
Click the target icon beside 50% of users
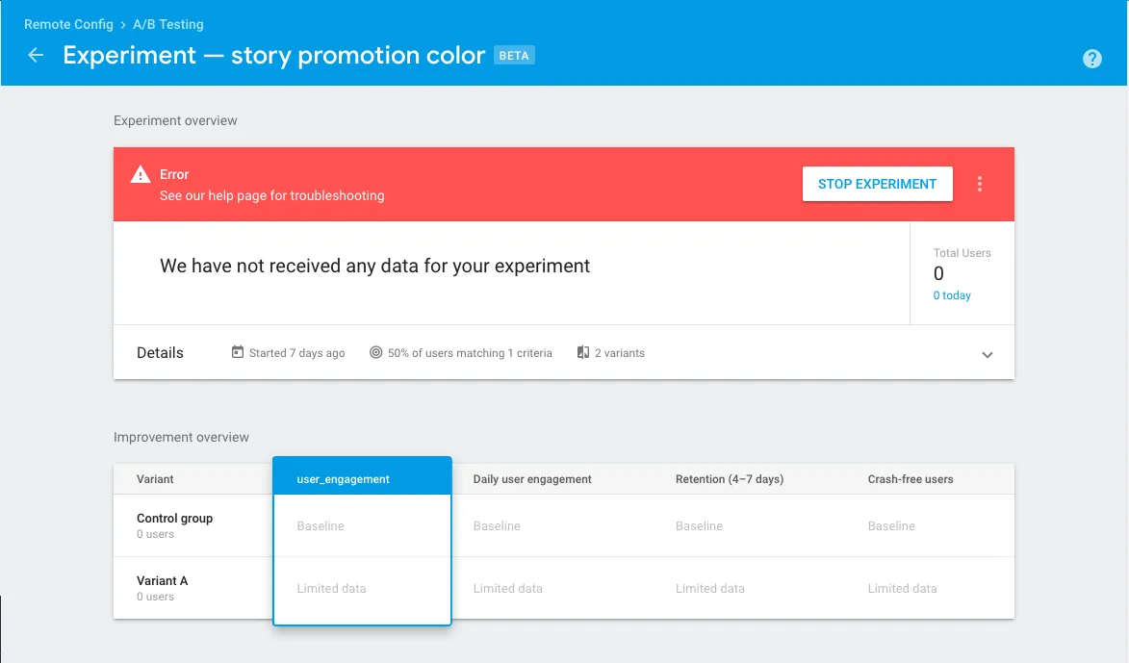click(375, 353)
